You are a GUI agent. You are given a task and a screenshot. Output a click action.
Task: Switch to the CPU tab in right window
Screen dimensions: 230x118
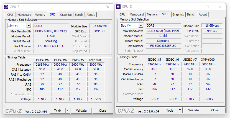[122, 14]
